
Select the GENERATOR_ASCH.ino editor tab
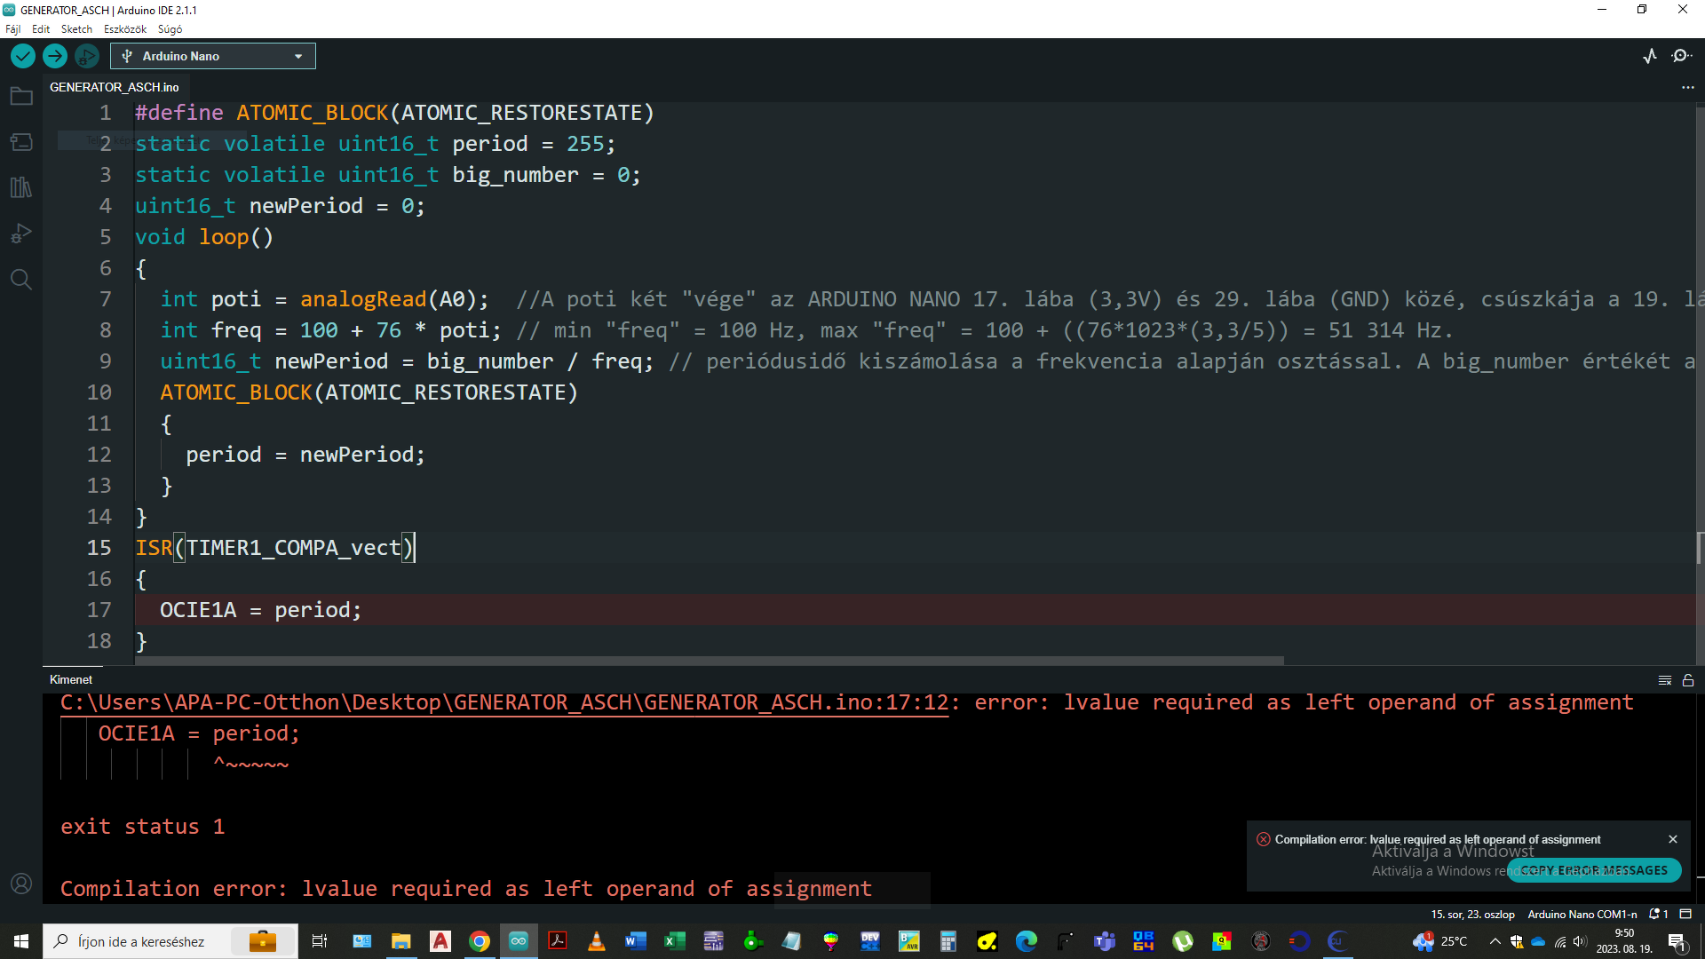coord(114,87)
